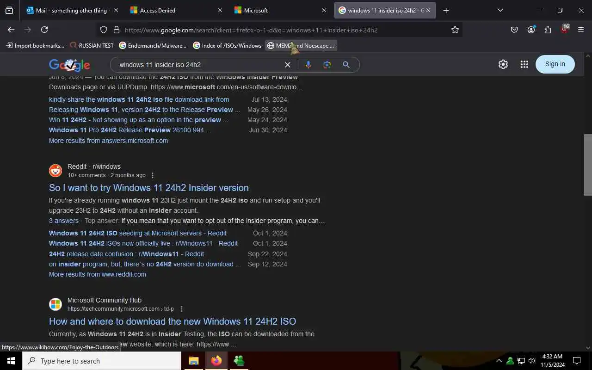The image size is (592, 370).
Task: Expand the list all tabs dropdown
Action: point(500,10)
